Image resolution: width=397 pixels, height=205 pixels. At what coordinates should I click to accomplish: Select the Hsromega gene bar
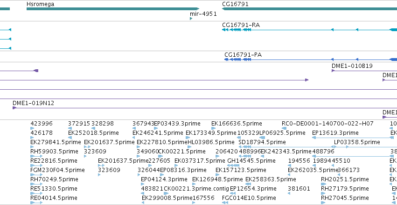point(113,9)
